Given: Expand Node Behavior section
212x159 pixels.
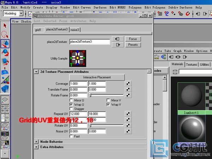Looking at the screenshot, I should click(36, 142).
